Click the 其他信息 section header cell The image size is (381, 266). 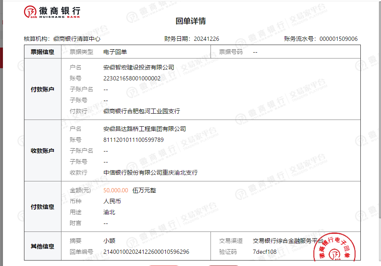pyautogui.click(x=43, y=246)
